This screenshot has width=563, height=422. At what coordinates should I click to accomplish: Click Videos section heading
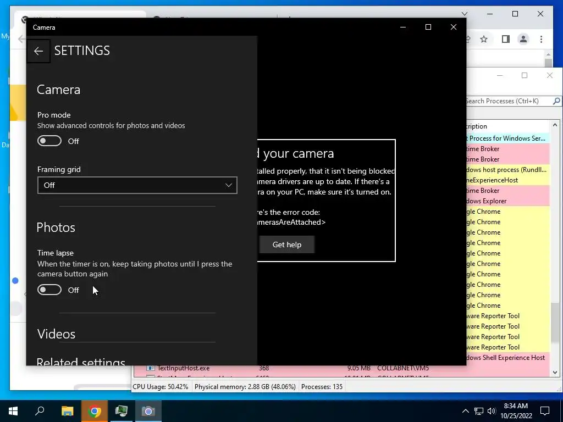pyautogui.click(x=57, y=334)
